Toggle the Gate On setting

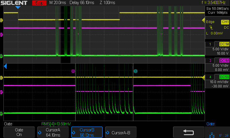click(19, 132)
